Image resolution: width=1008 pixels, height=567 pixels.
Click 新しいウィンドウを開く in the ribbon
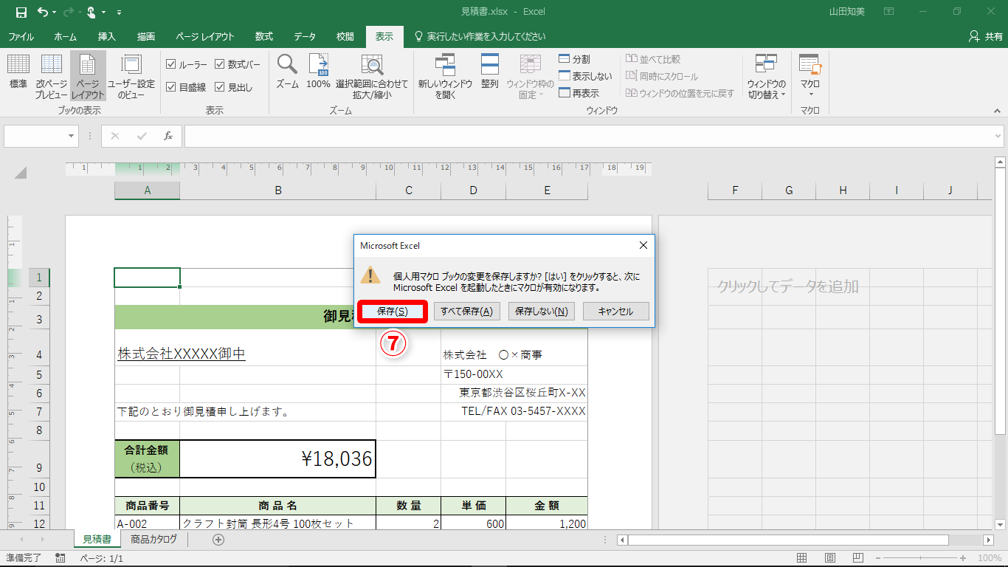tap(445, 77)
